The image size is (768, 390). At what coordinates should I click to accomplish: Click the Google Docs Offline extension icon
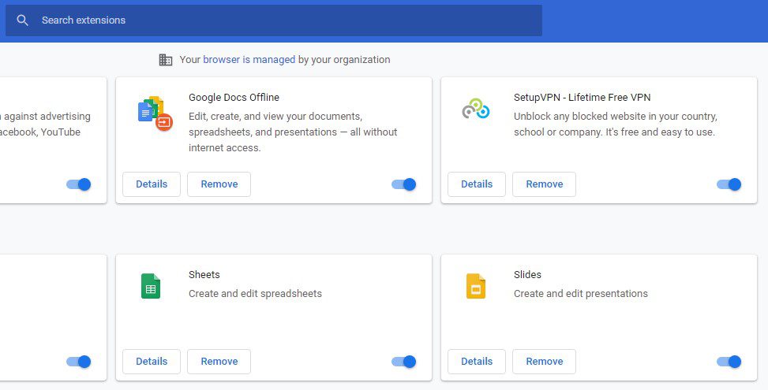tap(155, 113)
